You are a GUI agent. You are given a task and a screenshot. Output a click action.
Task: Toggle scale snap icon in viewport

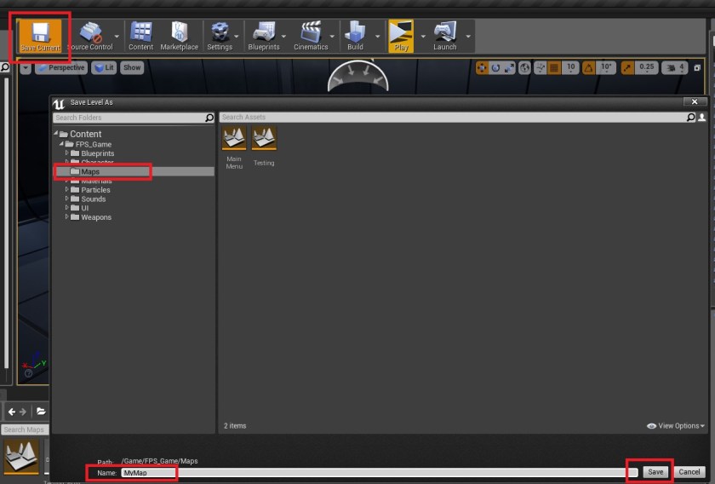pyautogui.click(x=627, y=67)
